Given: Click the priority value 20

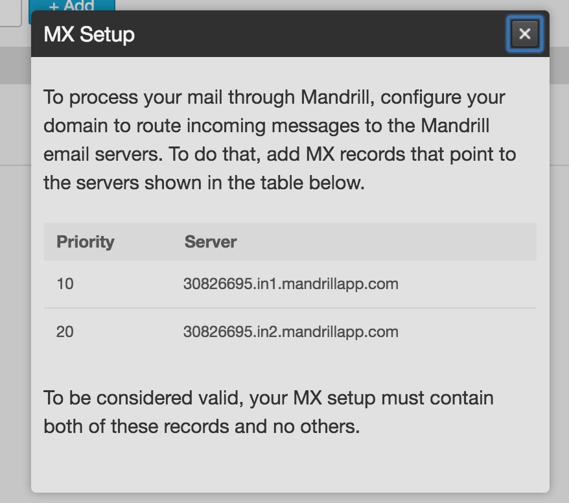Looking at the screenshot, I should click(64, 331).
